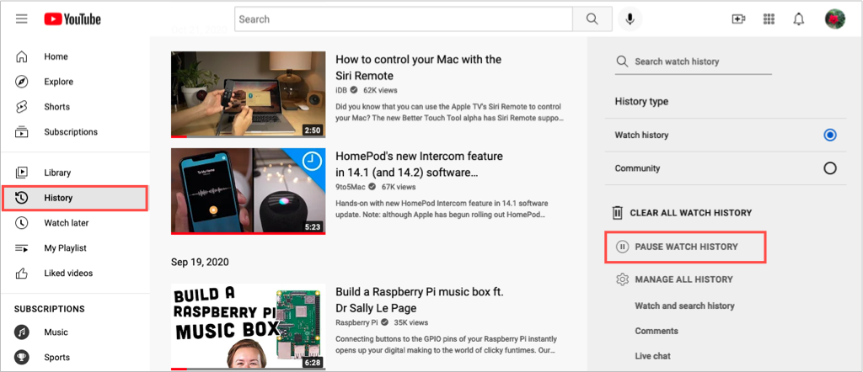Click the "35K views" text

pos(410,322)
